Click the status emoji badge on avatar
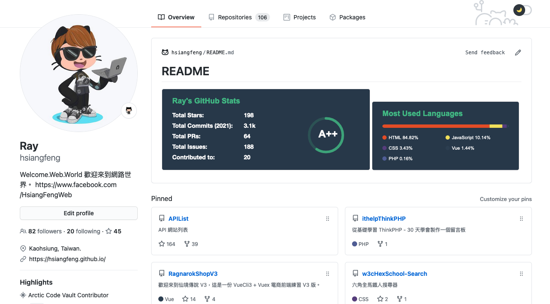Screen dimensions: 550x304 pyautogui.click(x=129, y=111)
